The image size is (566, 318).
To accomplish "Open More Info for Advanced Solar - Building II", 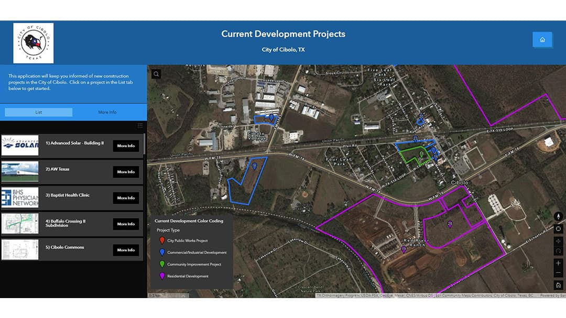I will tap(126, 146).
